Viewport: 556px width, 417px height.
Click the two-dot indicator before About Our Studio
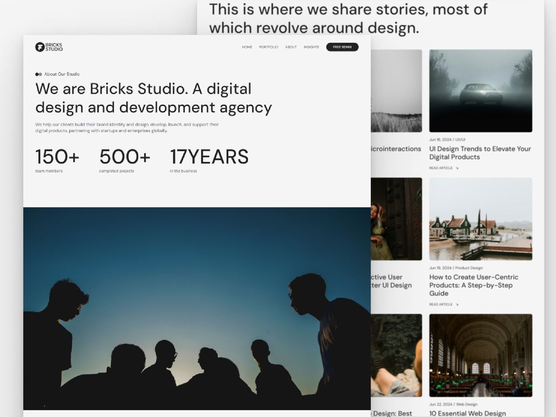(38, 74)
